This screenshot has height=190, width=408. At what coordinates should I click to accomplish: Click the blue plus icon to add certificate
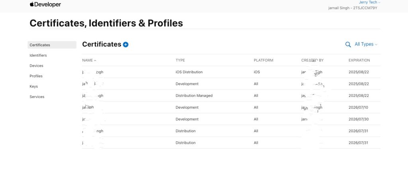pyautogui.click(x=126, y=45)
